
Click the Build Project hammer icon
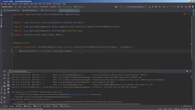tap(121, 7)
